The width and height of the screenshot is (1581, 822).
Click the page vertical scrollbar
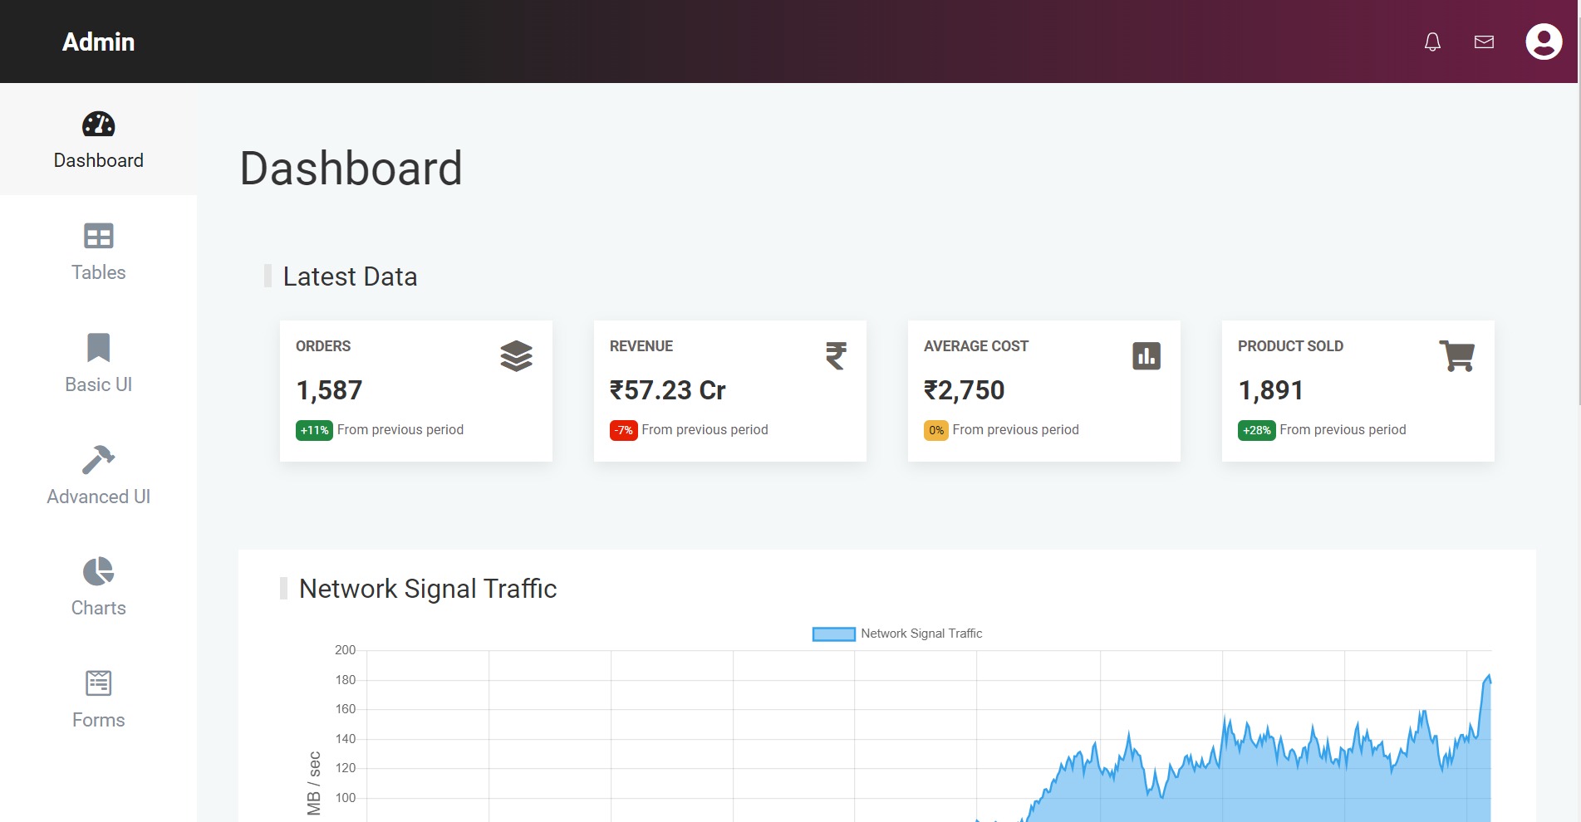coord(1579,249)
